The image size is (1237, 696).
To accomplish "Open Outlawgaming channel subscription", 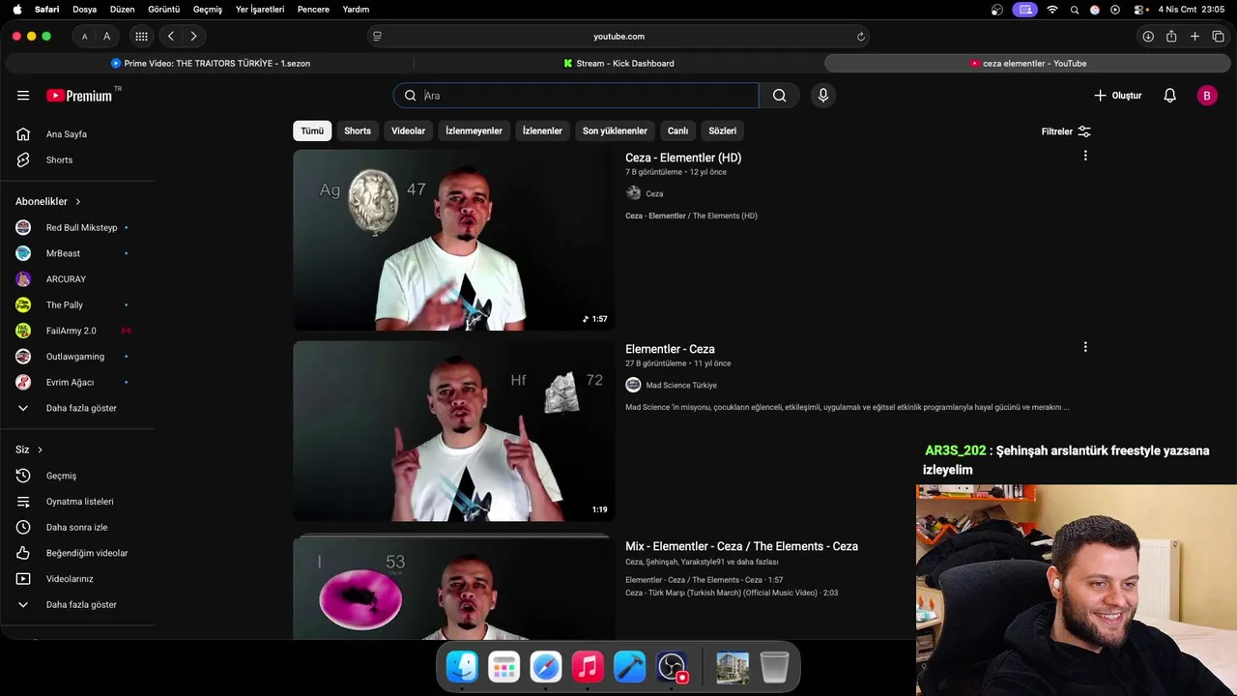I will (x=77, y=357).
